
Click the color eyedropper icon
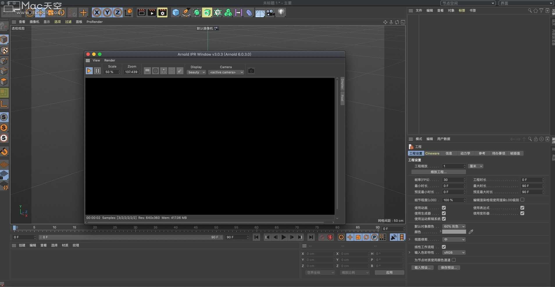point(471,232)
